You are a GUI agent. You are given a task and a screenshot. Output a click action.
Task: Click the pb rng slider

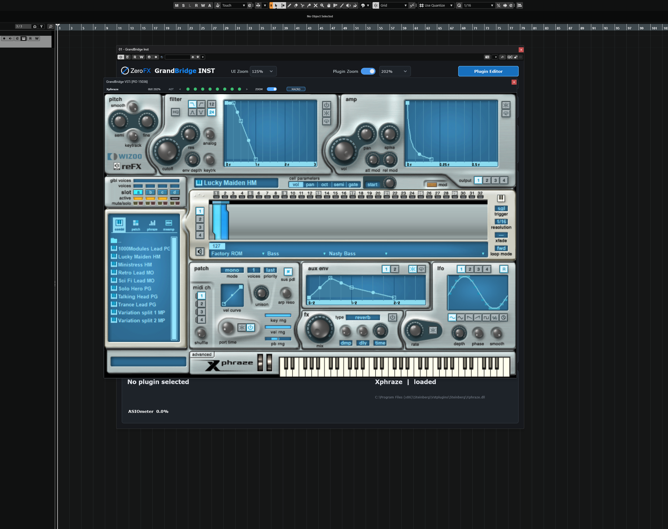[278, 339]
